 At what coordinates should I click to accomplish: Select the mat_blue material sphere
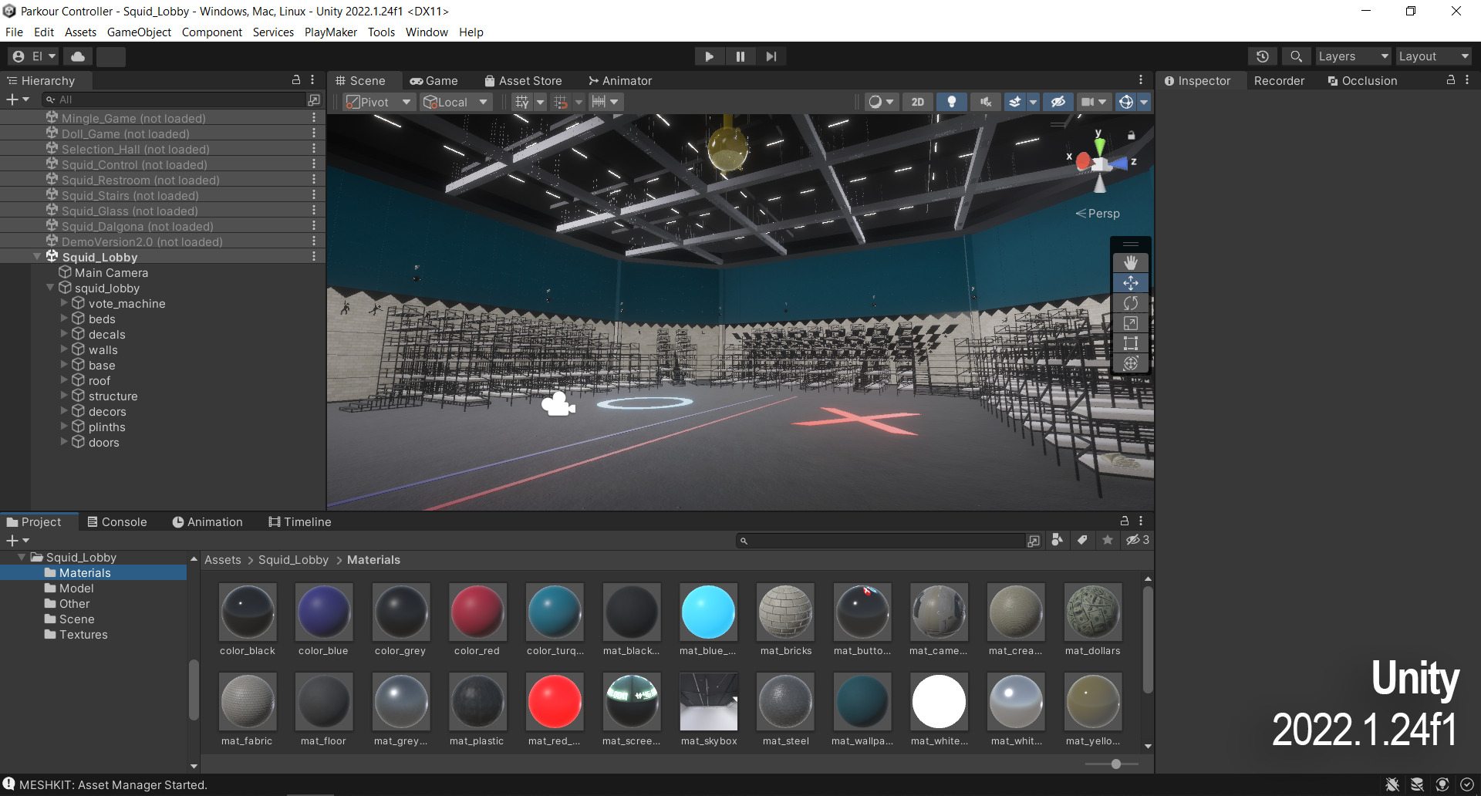point(708,612)
